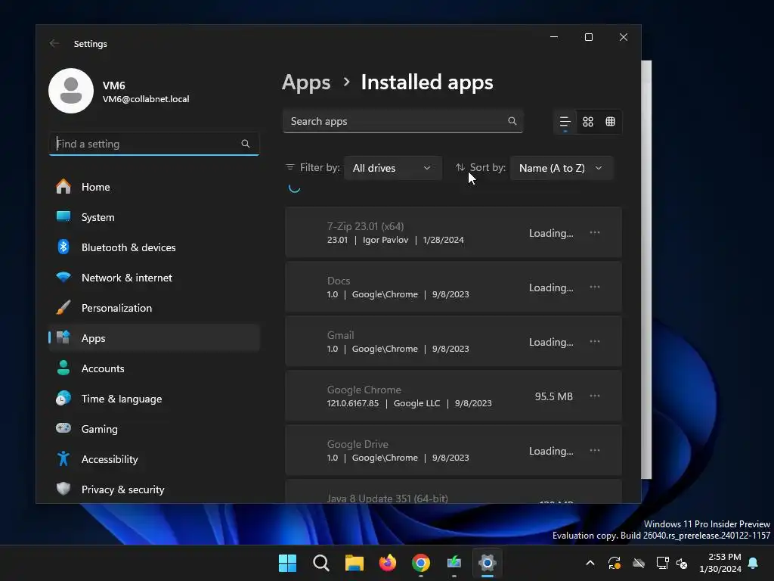The image size is (774, 581).
Task: Click the Privacy shield icon
Action: tap(63, 489)
